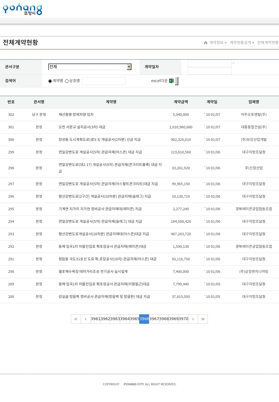Click contract '연일강변도로 개설공사(5차) 관급자재(아스콘) 대금 지급'
The image size is (279, 402).
(x=100, y=152)
